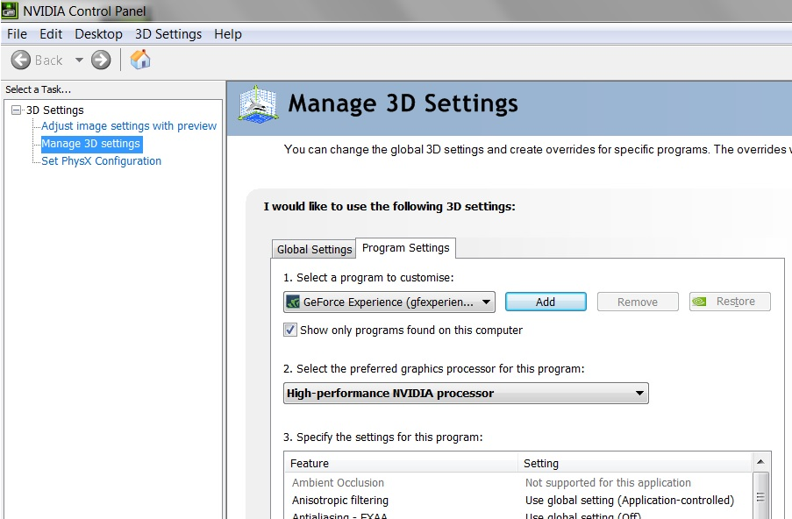Click the settings list scrollbar thumb

[760, 496]
